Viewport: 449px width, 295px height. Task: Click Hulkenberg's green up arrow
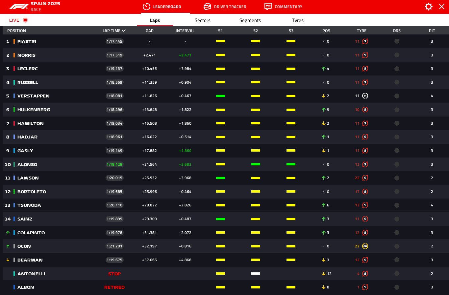[x=324, y=110]
